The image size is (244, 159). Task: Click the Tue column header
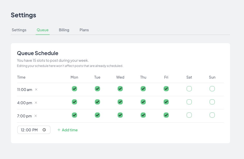click(97, 77)
